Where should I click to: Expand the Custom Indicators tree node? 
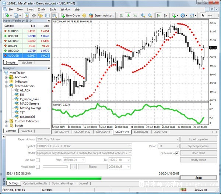(x=7, y=121)
